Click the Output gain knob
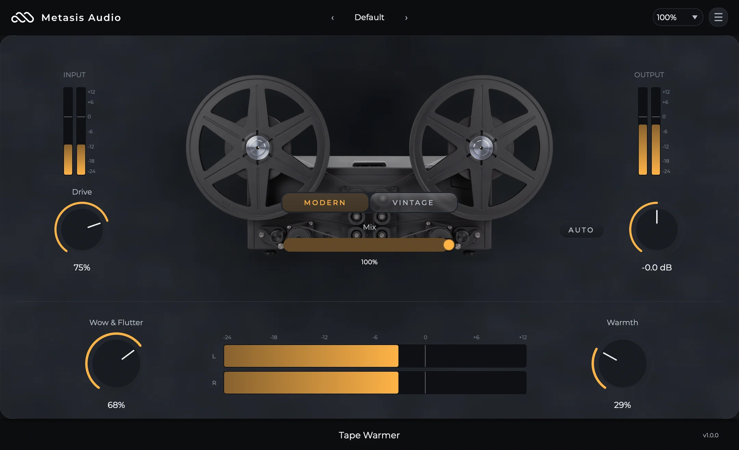 pyautogui.click(x=657, y=229)
